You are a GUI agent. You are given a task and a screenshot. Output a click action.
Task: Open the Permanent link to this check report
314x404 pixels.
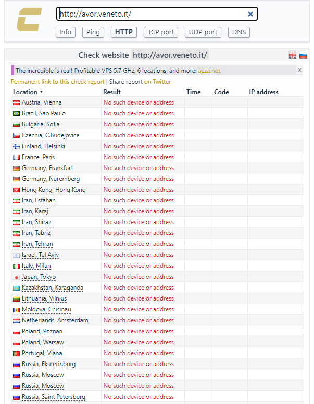tap(57, 82)
